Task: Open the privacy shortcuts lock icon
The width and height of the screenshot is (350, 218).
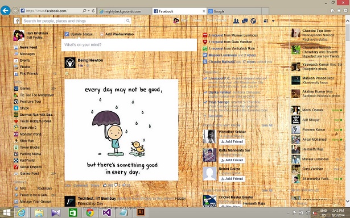Action: click(x=266, y=21)
